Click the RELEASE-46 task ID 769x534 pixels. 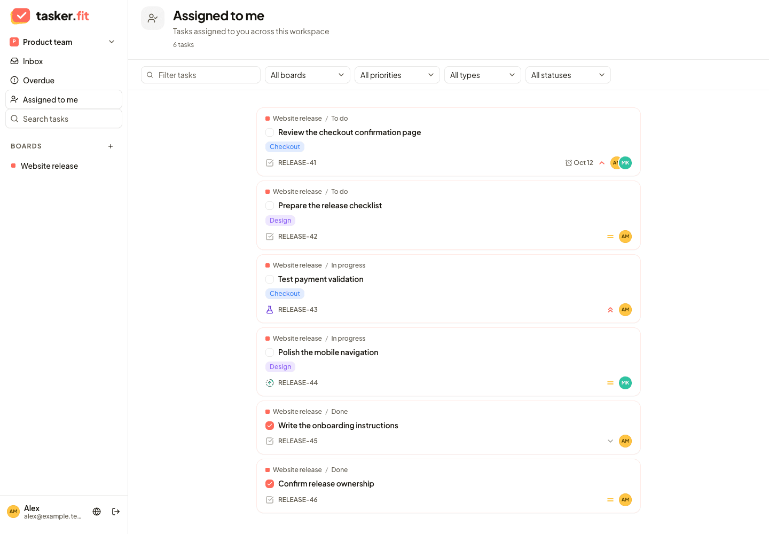298,500
